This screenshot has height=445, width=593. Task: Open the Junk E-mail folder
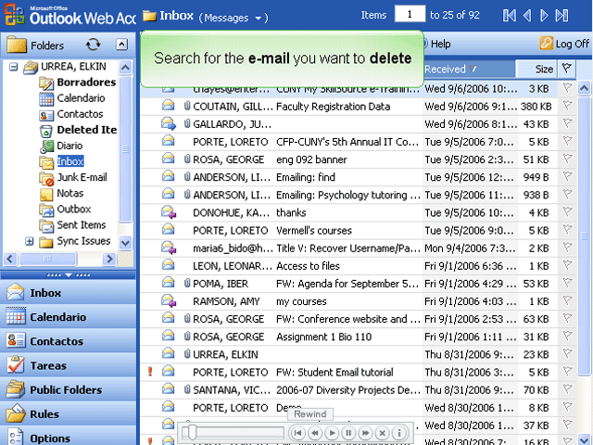point(81,178)
